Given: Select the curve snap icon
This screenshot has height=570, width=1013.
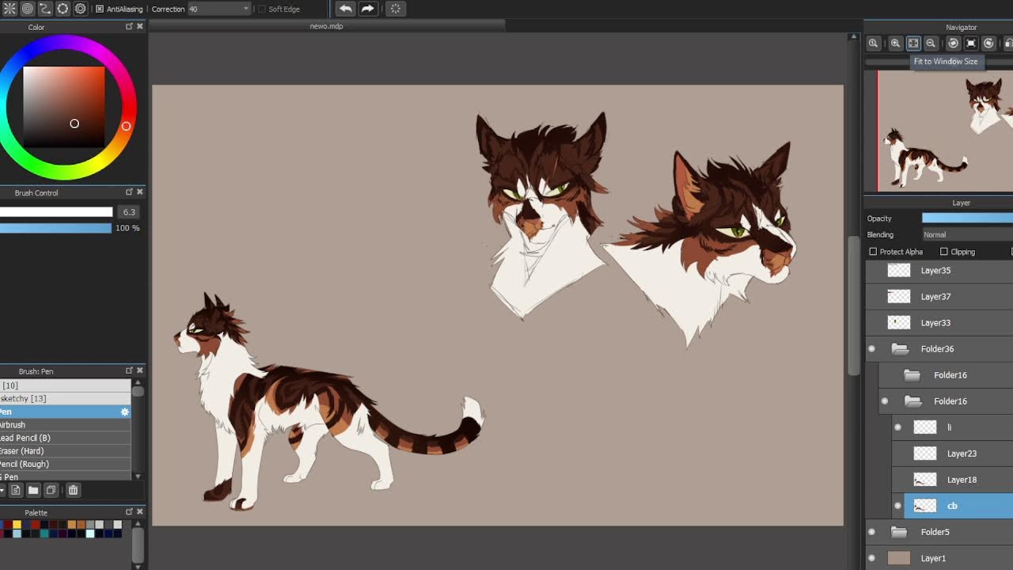Looking at the screenshot, I should pos(45,9).
